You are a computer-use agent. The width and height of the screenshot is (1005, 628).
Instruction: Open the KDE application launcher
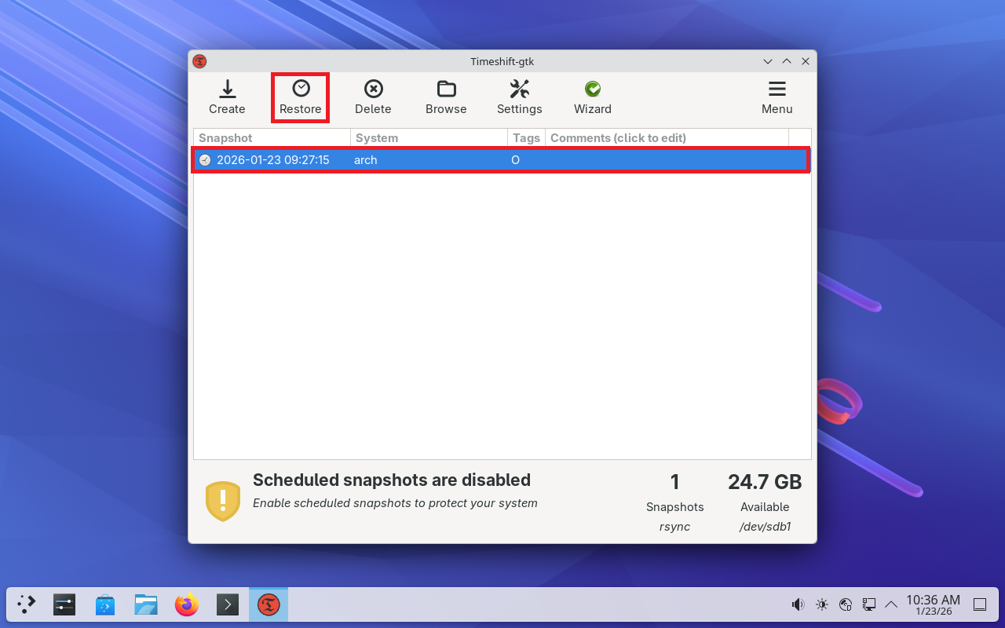point(27,604)
